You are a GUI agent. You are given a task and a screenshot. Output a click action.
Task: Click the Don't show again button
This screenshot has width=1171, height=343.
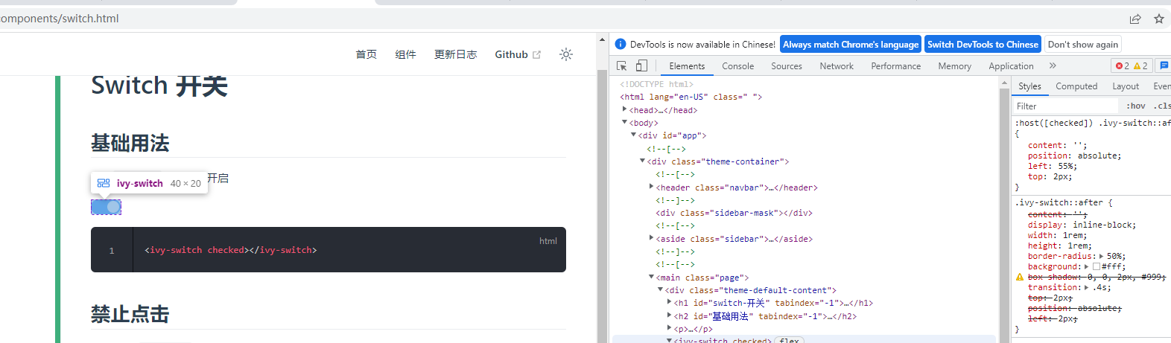tap(1083, 45)
